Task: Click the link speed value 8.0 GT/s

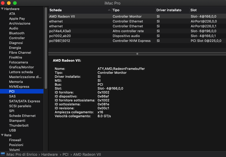Action: tap(104, 116)
